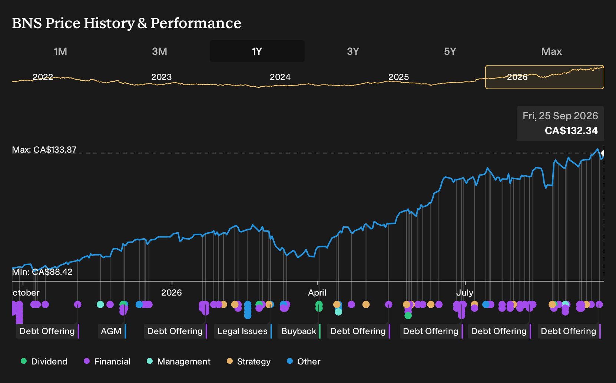Switch to the 3M time range

pyautogui.click(x=159, y=51)
